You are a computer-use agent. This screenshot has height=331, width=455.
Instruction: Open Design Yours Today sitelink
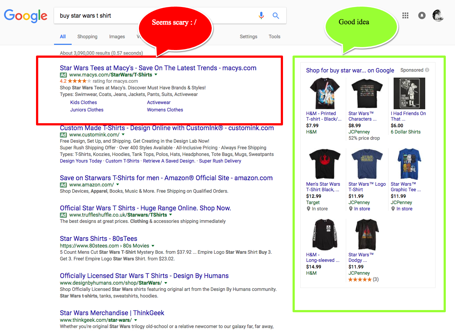(81, 161)
